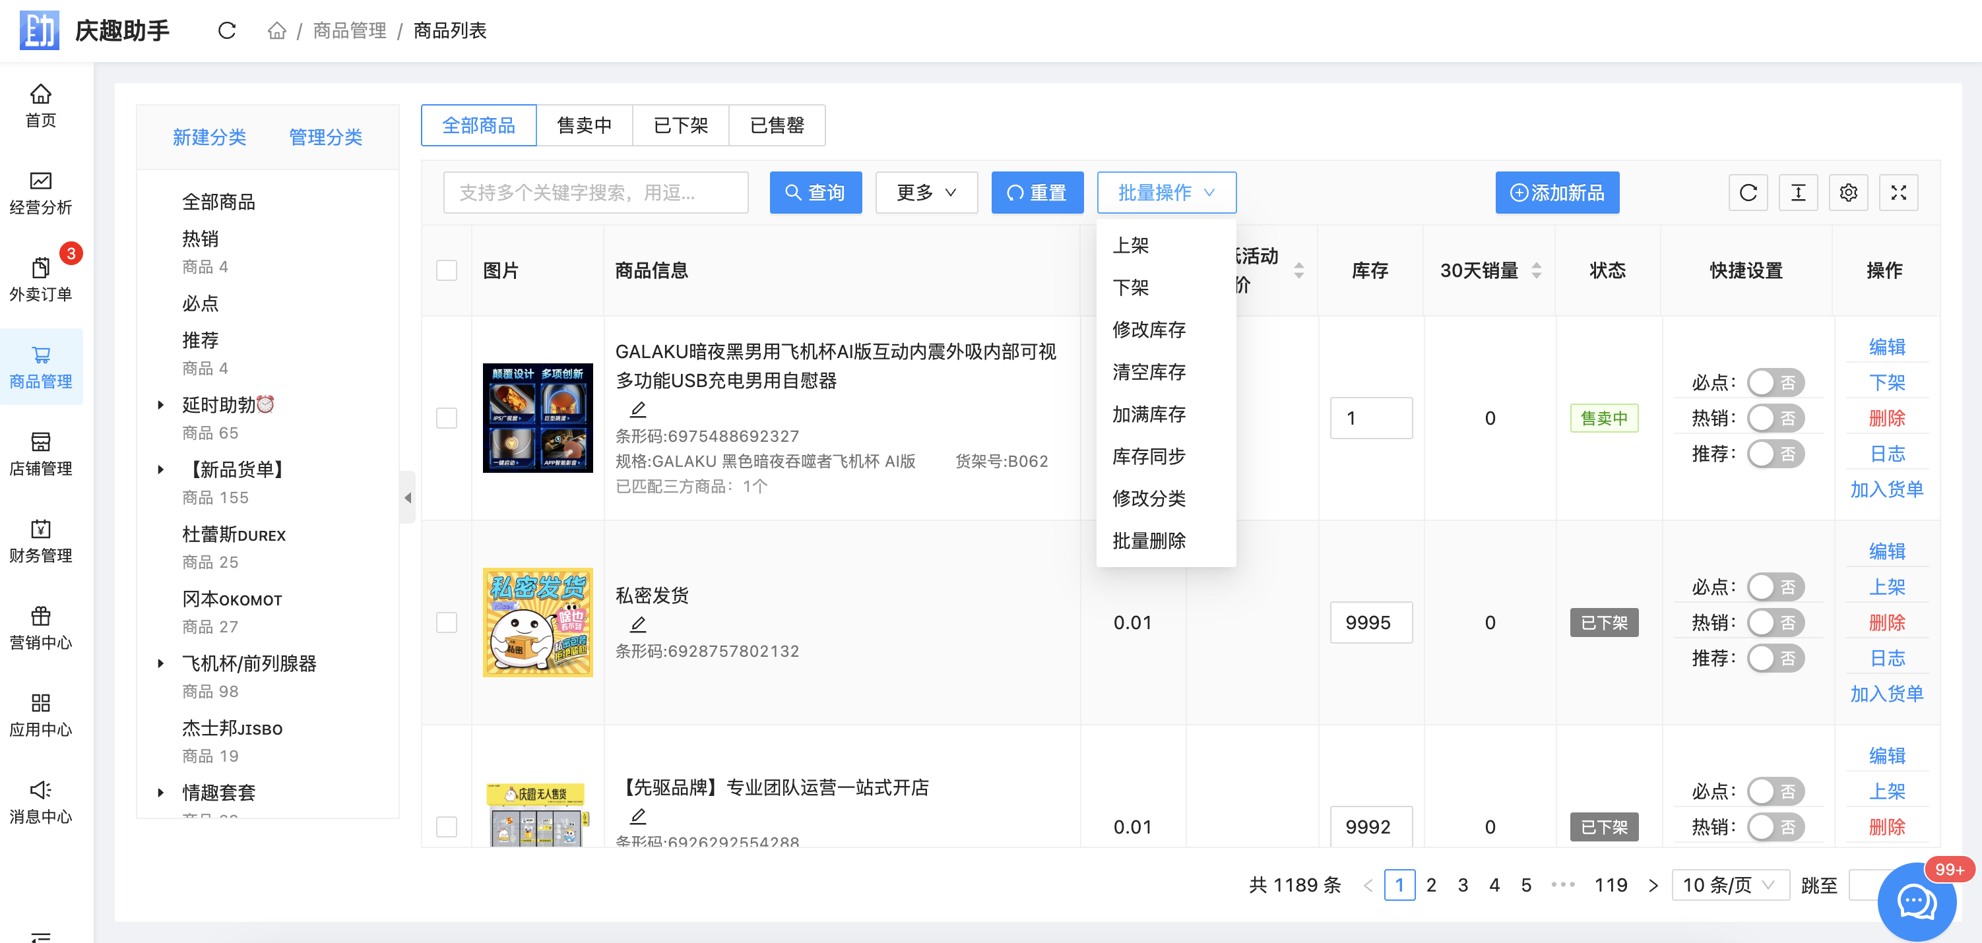The width and height of the screenshot is (1982, 943).
Task: Enable 热销 switch for 私密发货 product
Action: pyautogui.click(x=1775, y=623)
